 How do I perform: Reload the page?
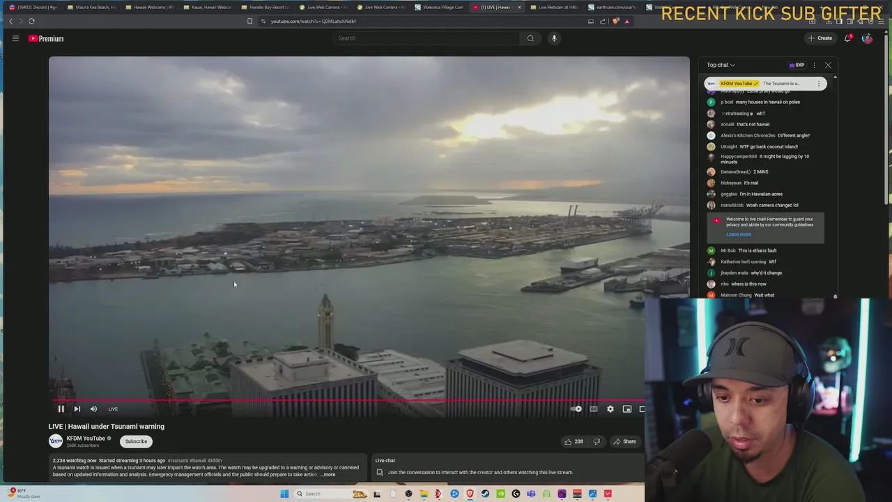coord(31,21)
